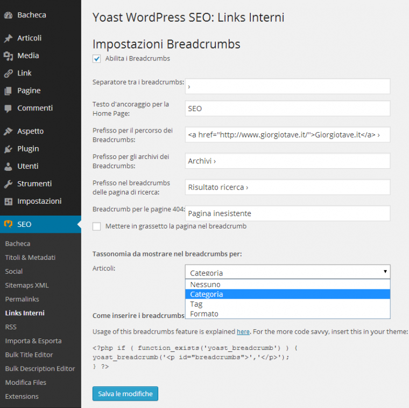Open Bulk Description Editor
Image resolution: width=409 pixels, height=408 pixels.
click(x=40, y=369)
